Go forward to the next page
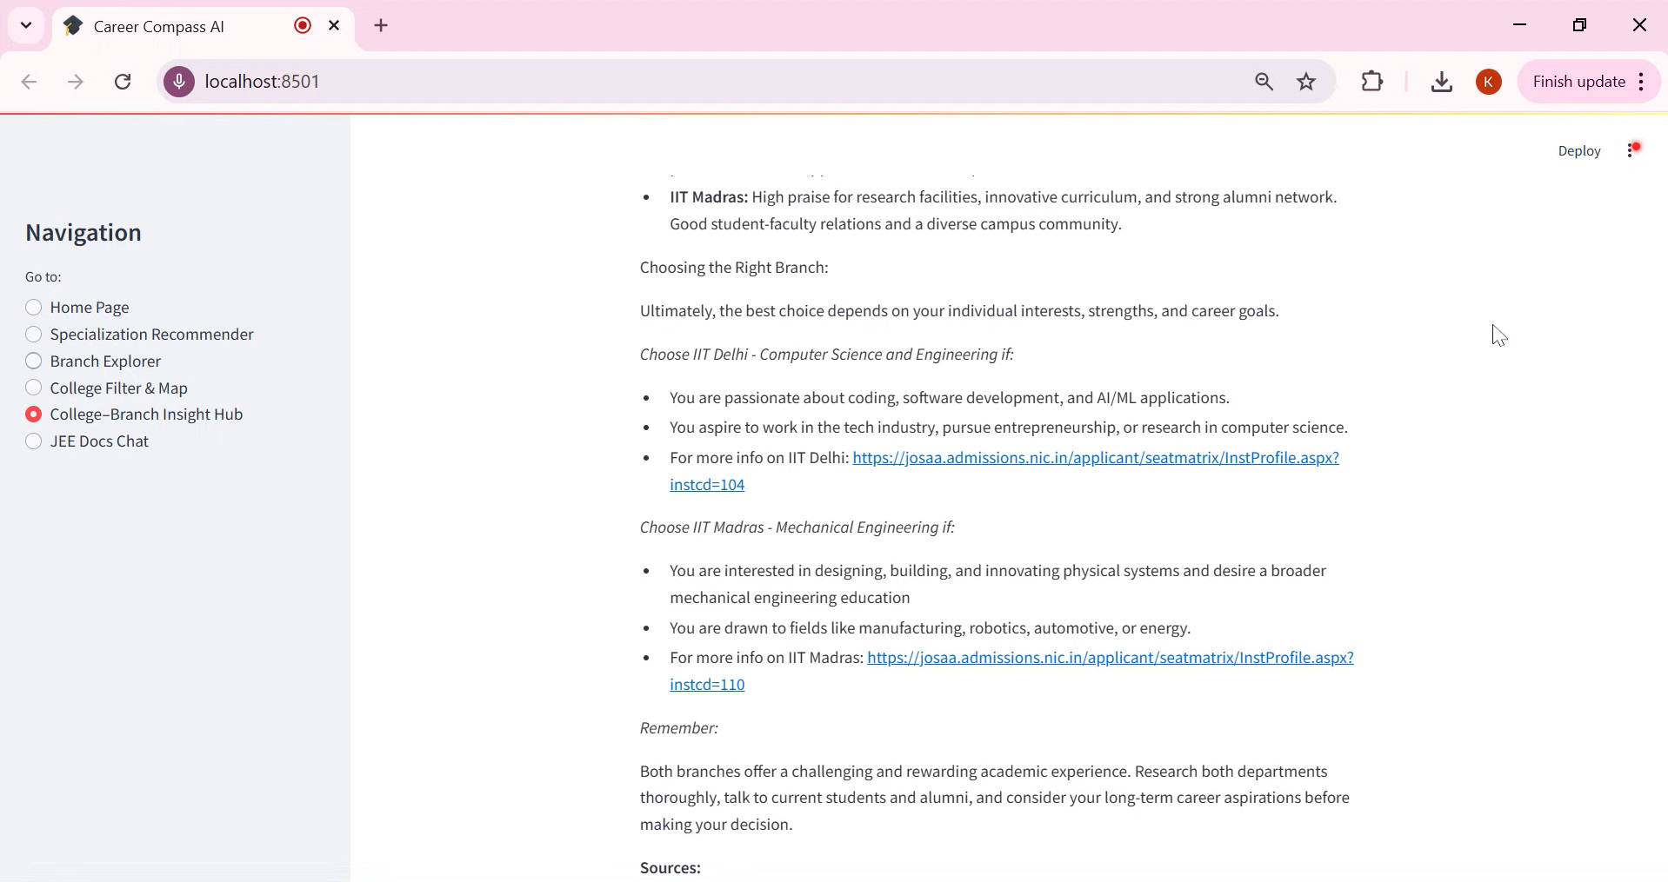1668x882 pixels. pos(77,83)
